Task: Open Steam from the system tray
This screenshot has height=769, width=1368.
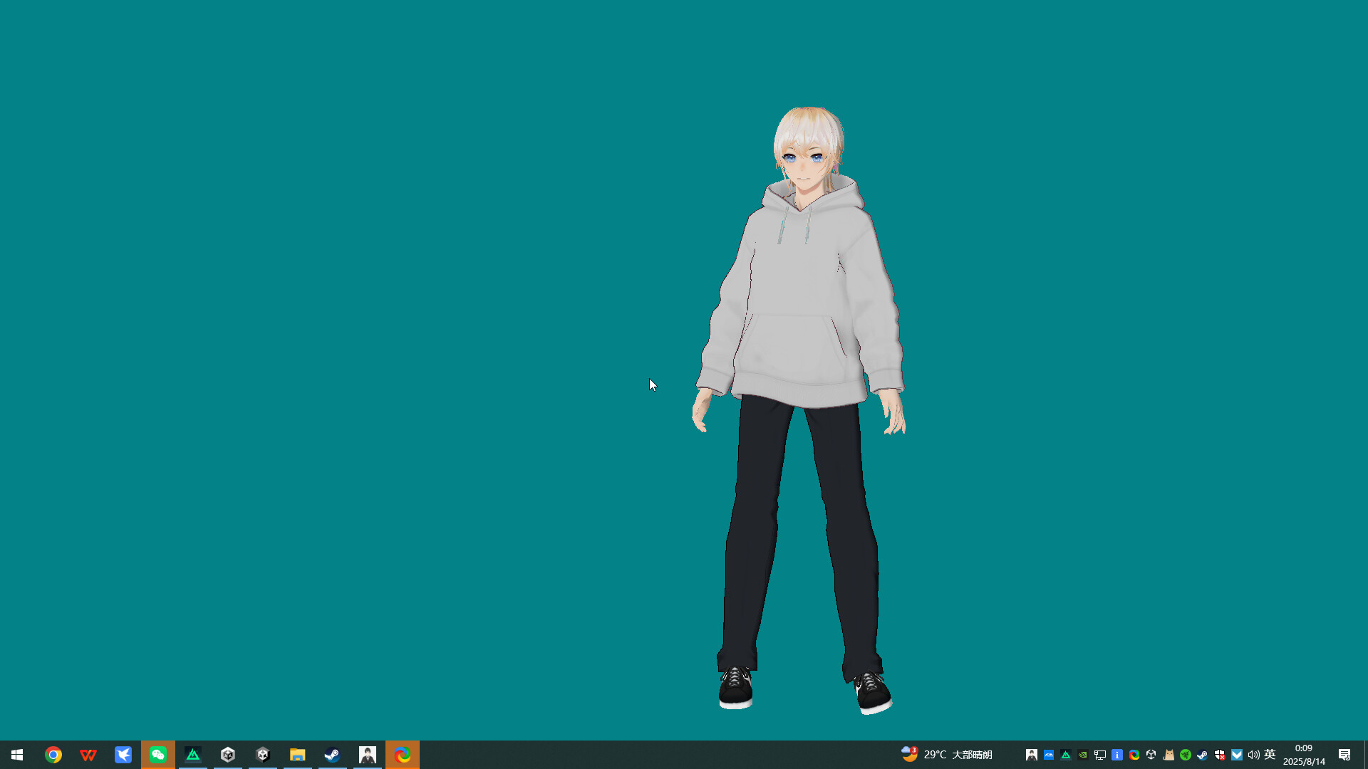Action: [1203, 755]
